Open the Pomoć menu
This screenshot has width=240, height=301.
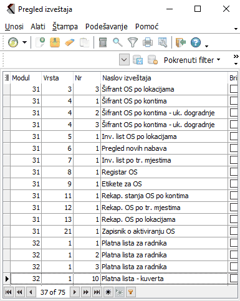click(x=146, y=27)
